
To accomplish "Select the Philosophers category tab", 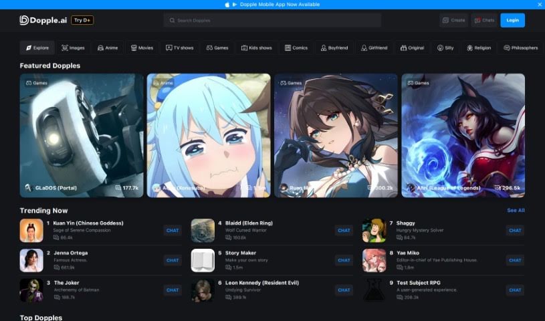I will (x=521, y=48).
